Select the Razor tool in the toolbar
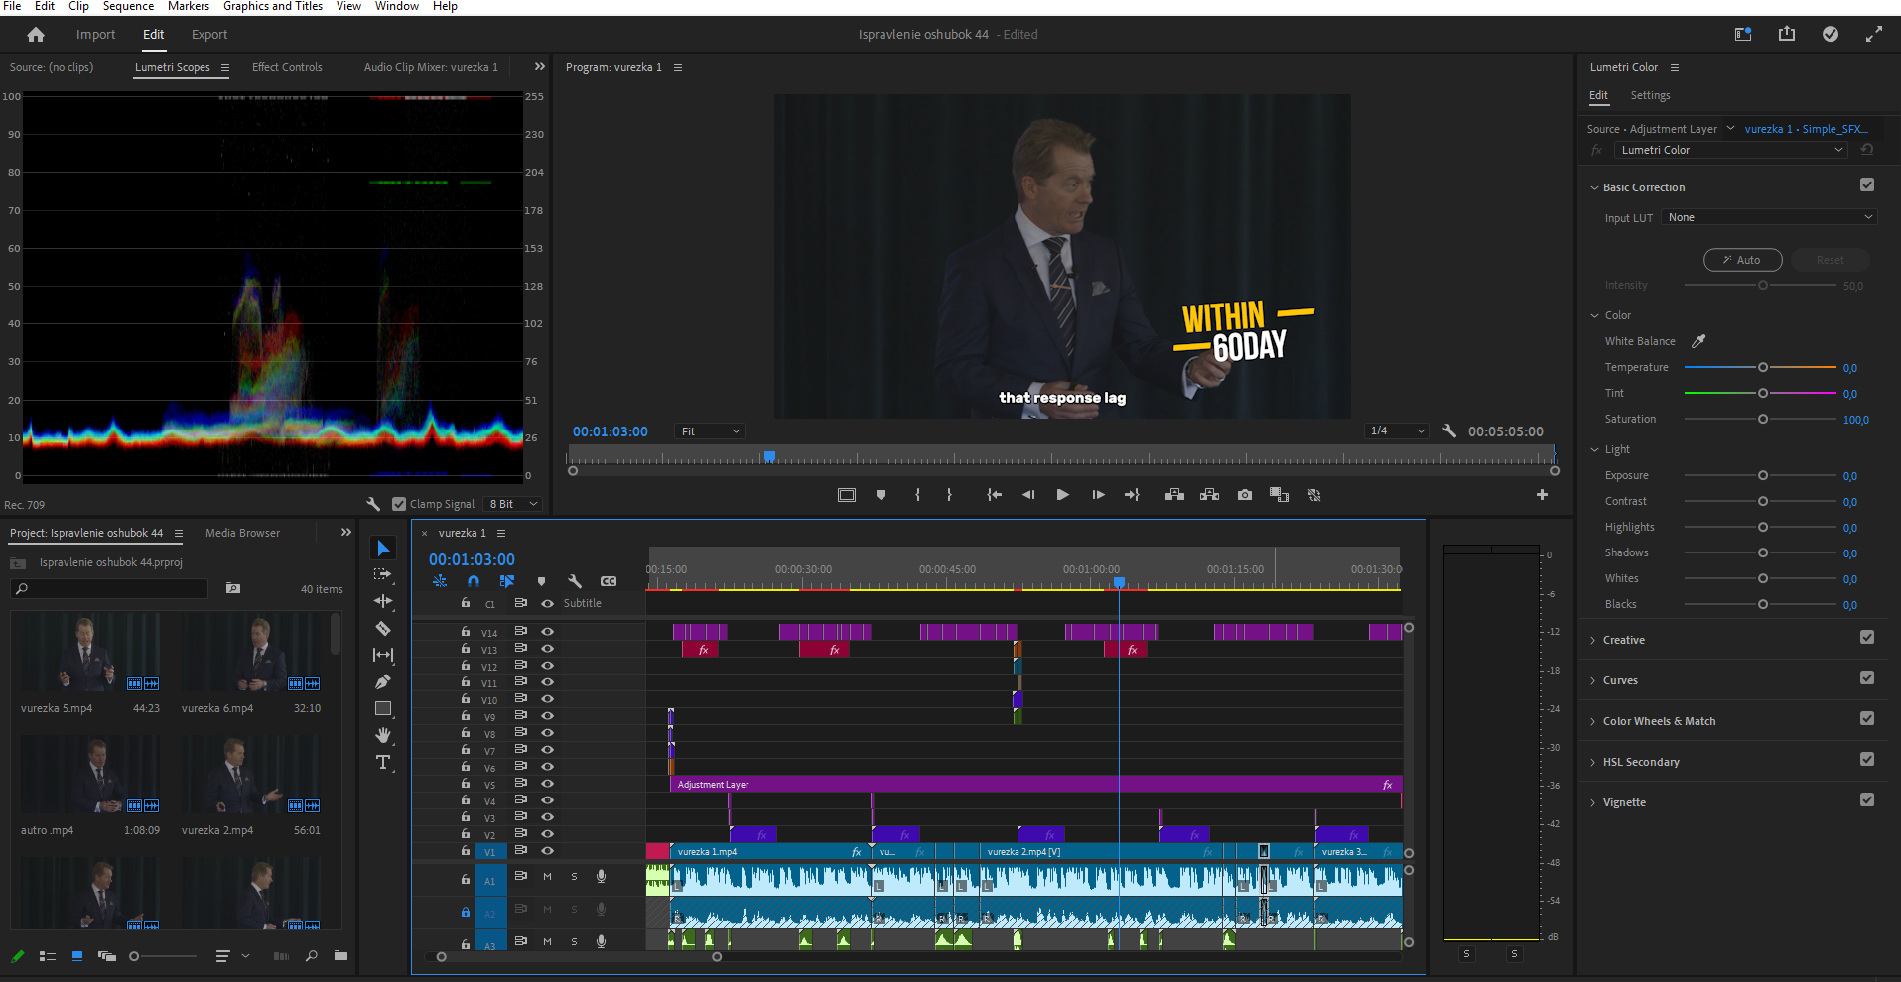Screen dimensions: 1901x982 (x=383, y=628)
